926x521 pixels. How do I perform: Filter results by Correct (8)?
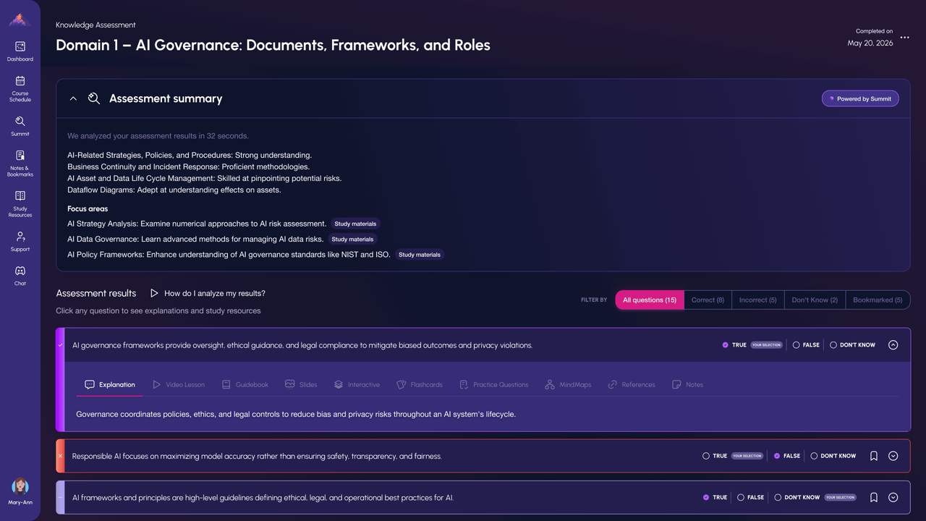click(x=708, y=300)
